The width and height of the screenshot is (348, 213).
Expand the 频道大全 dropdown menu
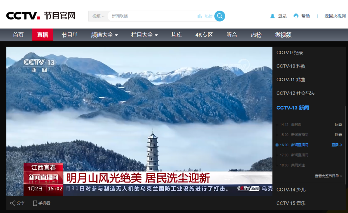tap(104, 35)
